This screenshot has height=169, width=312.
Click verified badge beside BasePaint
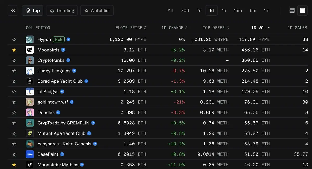tap(62, 154)
